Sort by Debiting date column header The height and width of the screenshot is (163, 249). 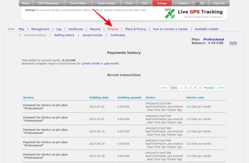point(99,98)
